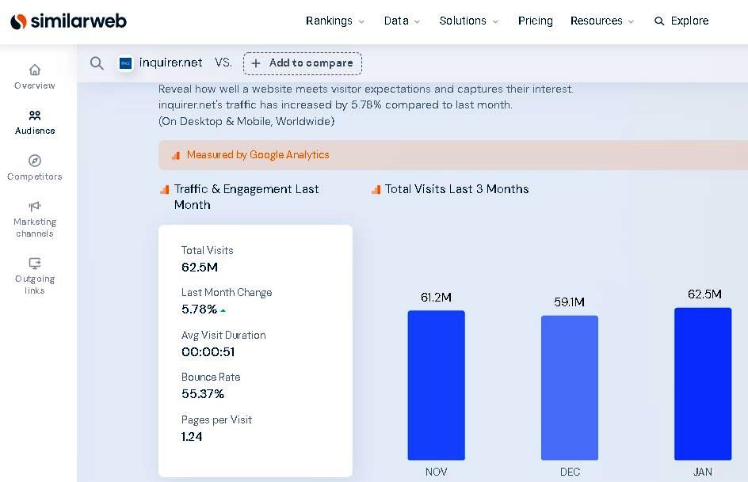Click the NOV 61.2M bar
This screenshot has height=482, width=748.
click(x=436, y=385)
